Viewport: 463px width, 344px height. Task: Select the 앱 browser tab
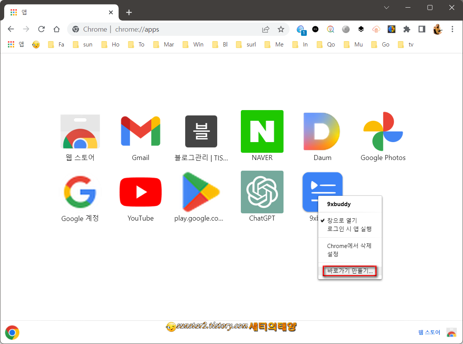[61, 12]
